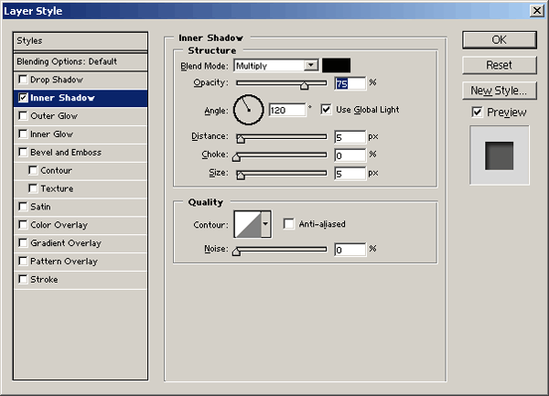The image size is (549, 396).
Task: Open the Contour picker dropdown arrow
Action: pyautogui.click(x=265, y=224)
